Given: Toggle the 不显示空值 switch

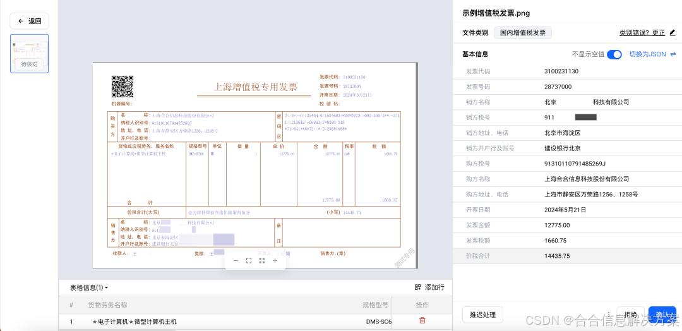Looking at the screenshot, I should tap(614, 54).
